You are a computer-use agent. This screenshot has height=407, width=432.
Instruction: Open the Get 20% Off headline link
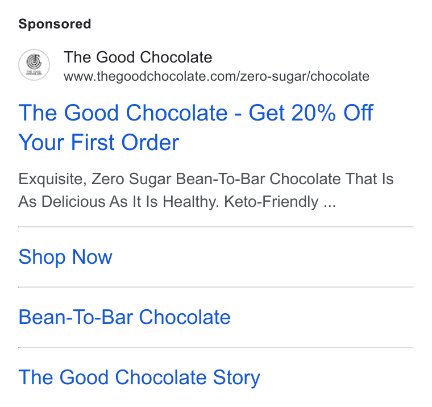pos(196,127)
